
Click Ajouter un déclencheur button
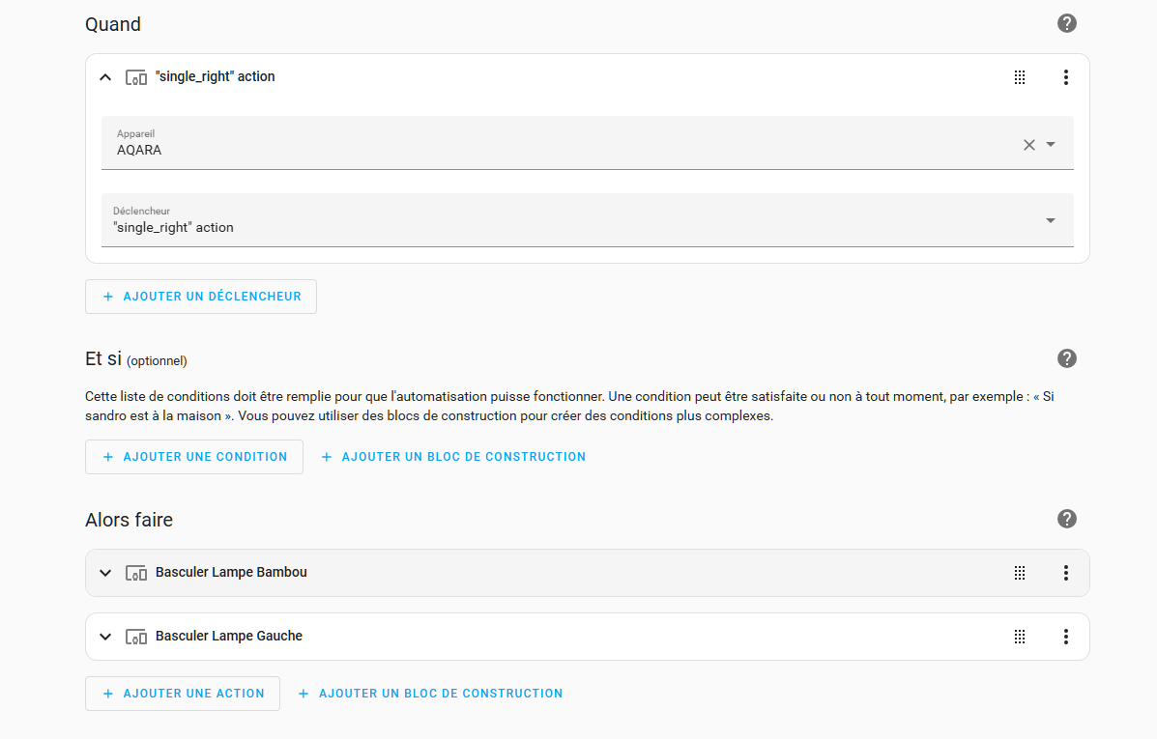click(x=201, y=297)
